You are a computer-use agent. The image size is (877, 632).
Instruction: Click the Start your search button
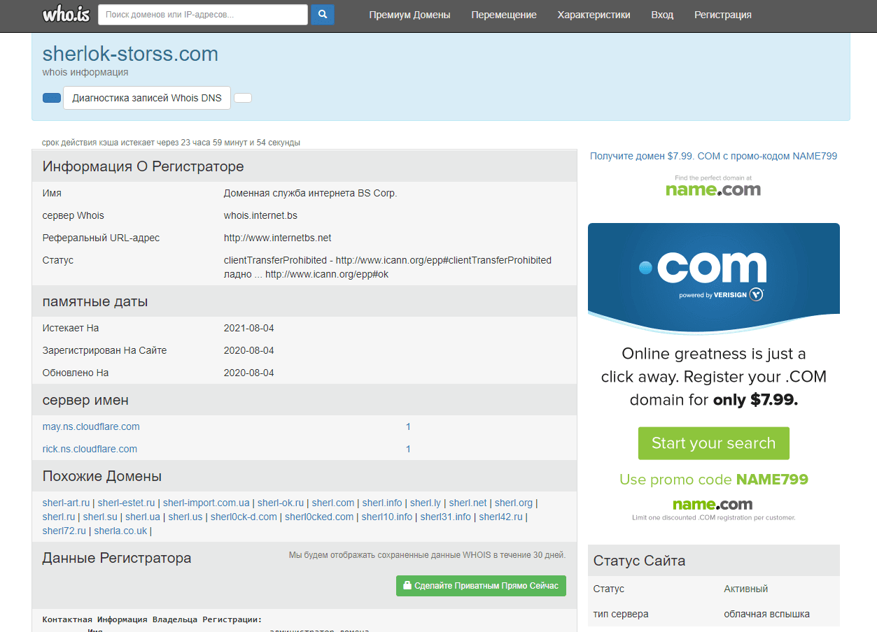(x=713, y=443)
